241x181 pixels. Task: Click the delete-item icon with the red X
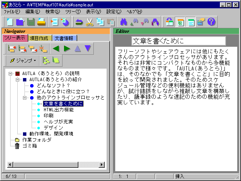[x=43, y=49]
